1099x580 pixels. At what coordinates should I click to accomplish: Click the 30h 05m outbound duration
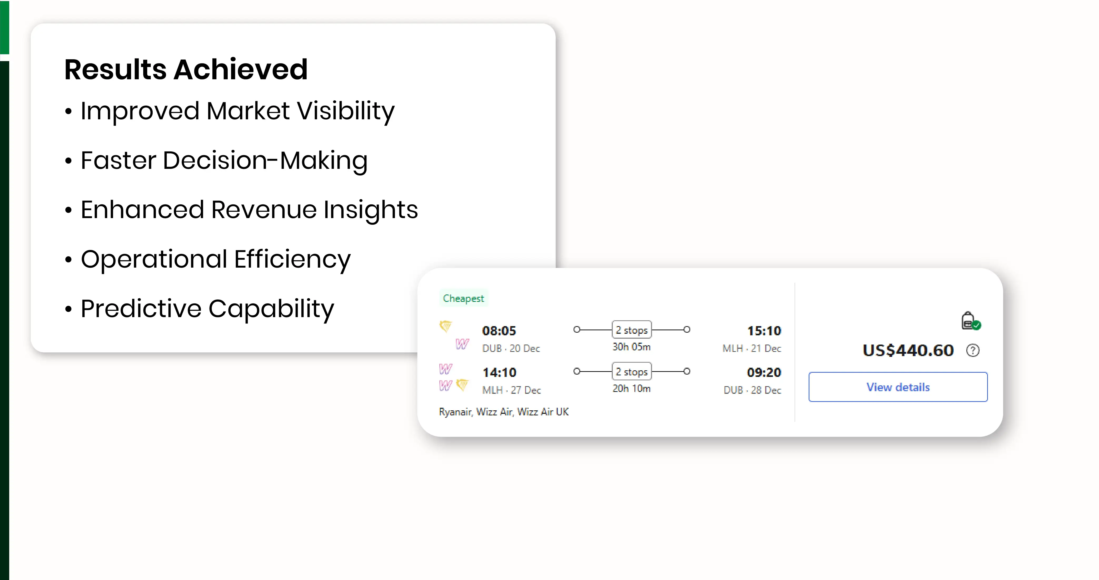click(x=631, y=347)
